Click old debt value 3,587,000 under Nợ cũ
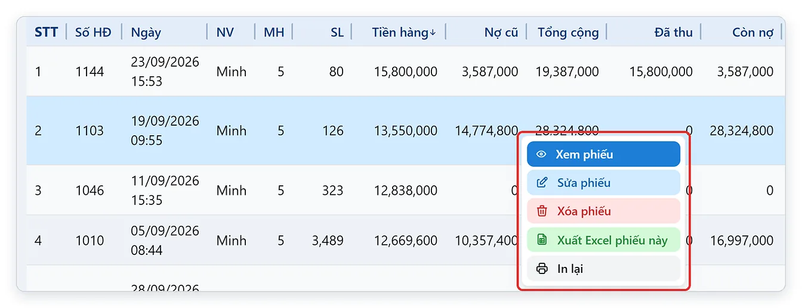The width and height of the screenshot is (802, 308). click(490, 71)
